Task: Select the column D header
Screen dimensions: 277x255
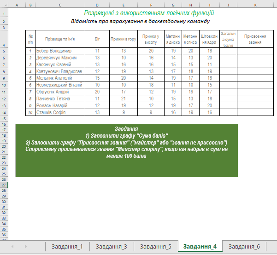Action: point(97,5)
